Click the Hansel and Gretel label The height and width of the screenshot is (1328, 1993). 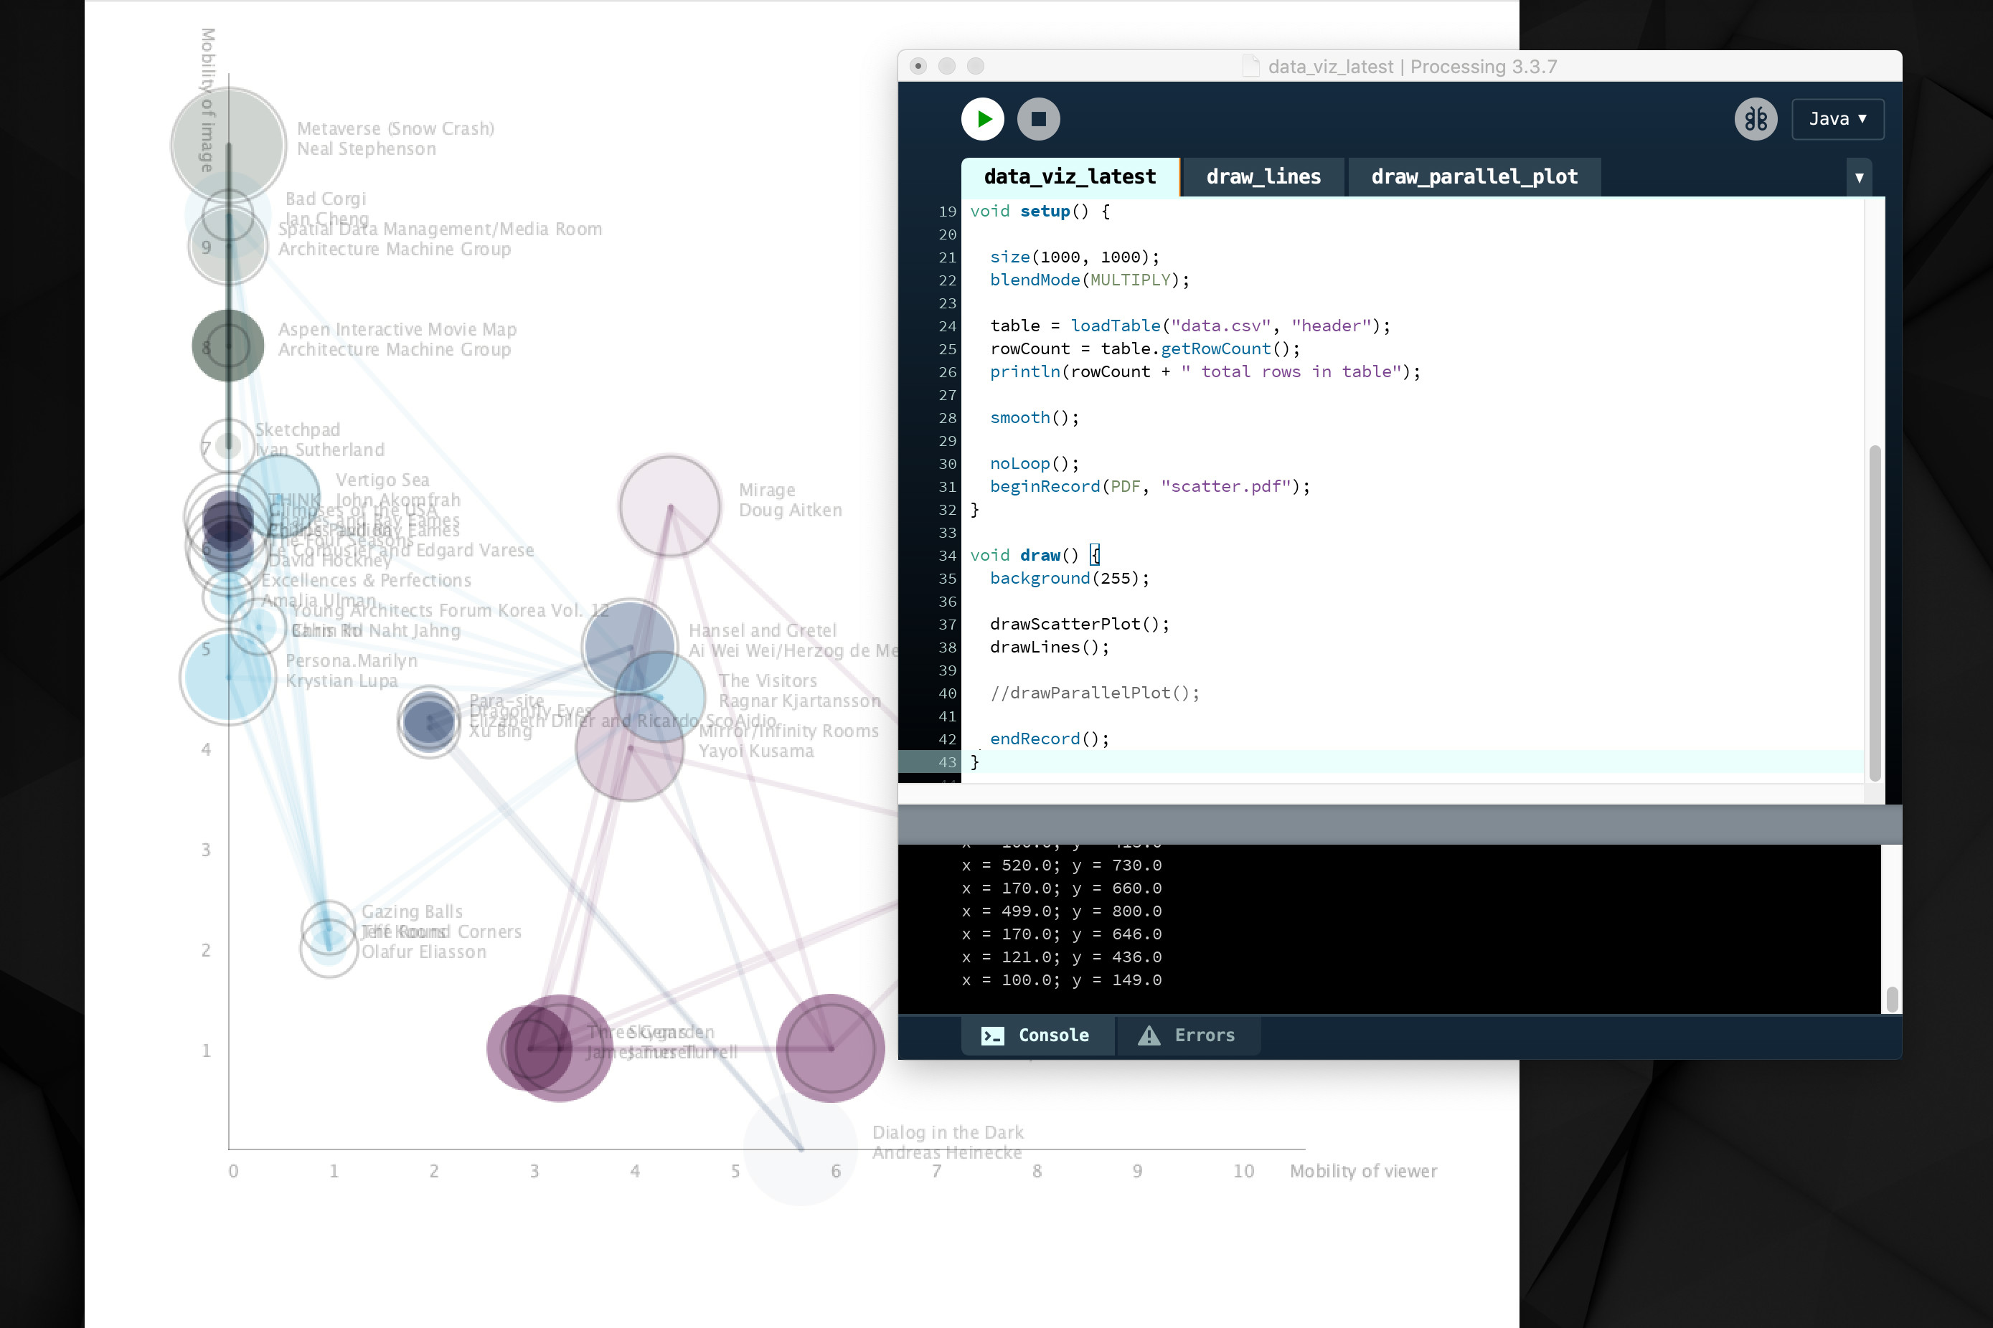[762, 630]
